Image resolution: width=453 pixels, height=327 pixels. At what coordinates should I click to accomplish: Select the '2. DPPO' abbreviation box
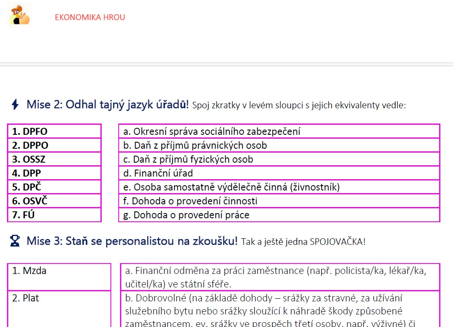(54, 145)
